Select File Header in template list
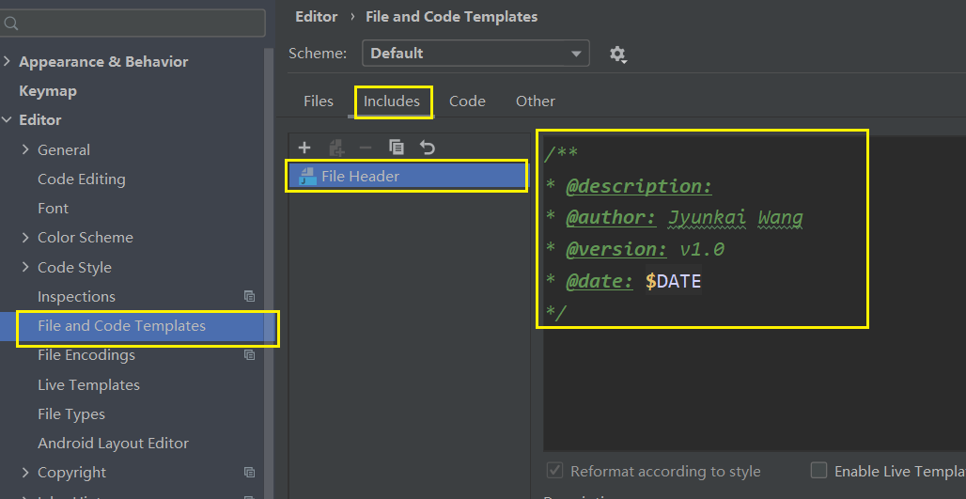 360,177
